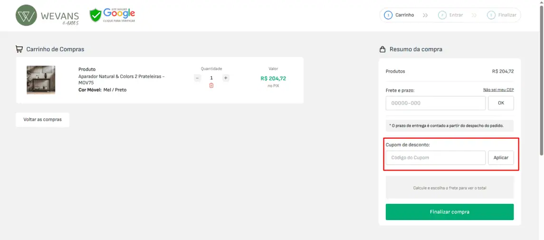
Task: Click the R$ 204,72 green price value
Action: point(273,78)
